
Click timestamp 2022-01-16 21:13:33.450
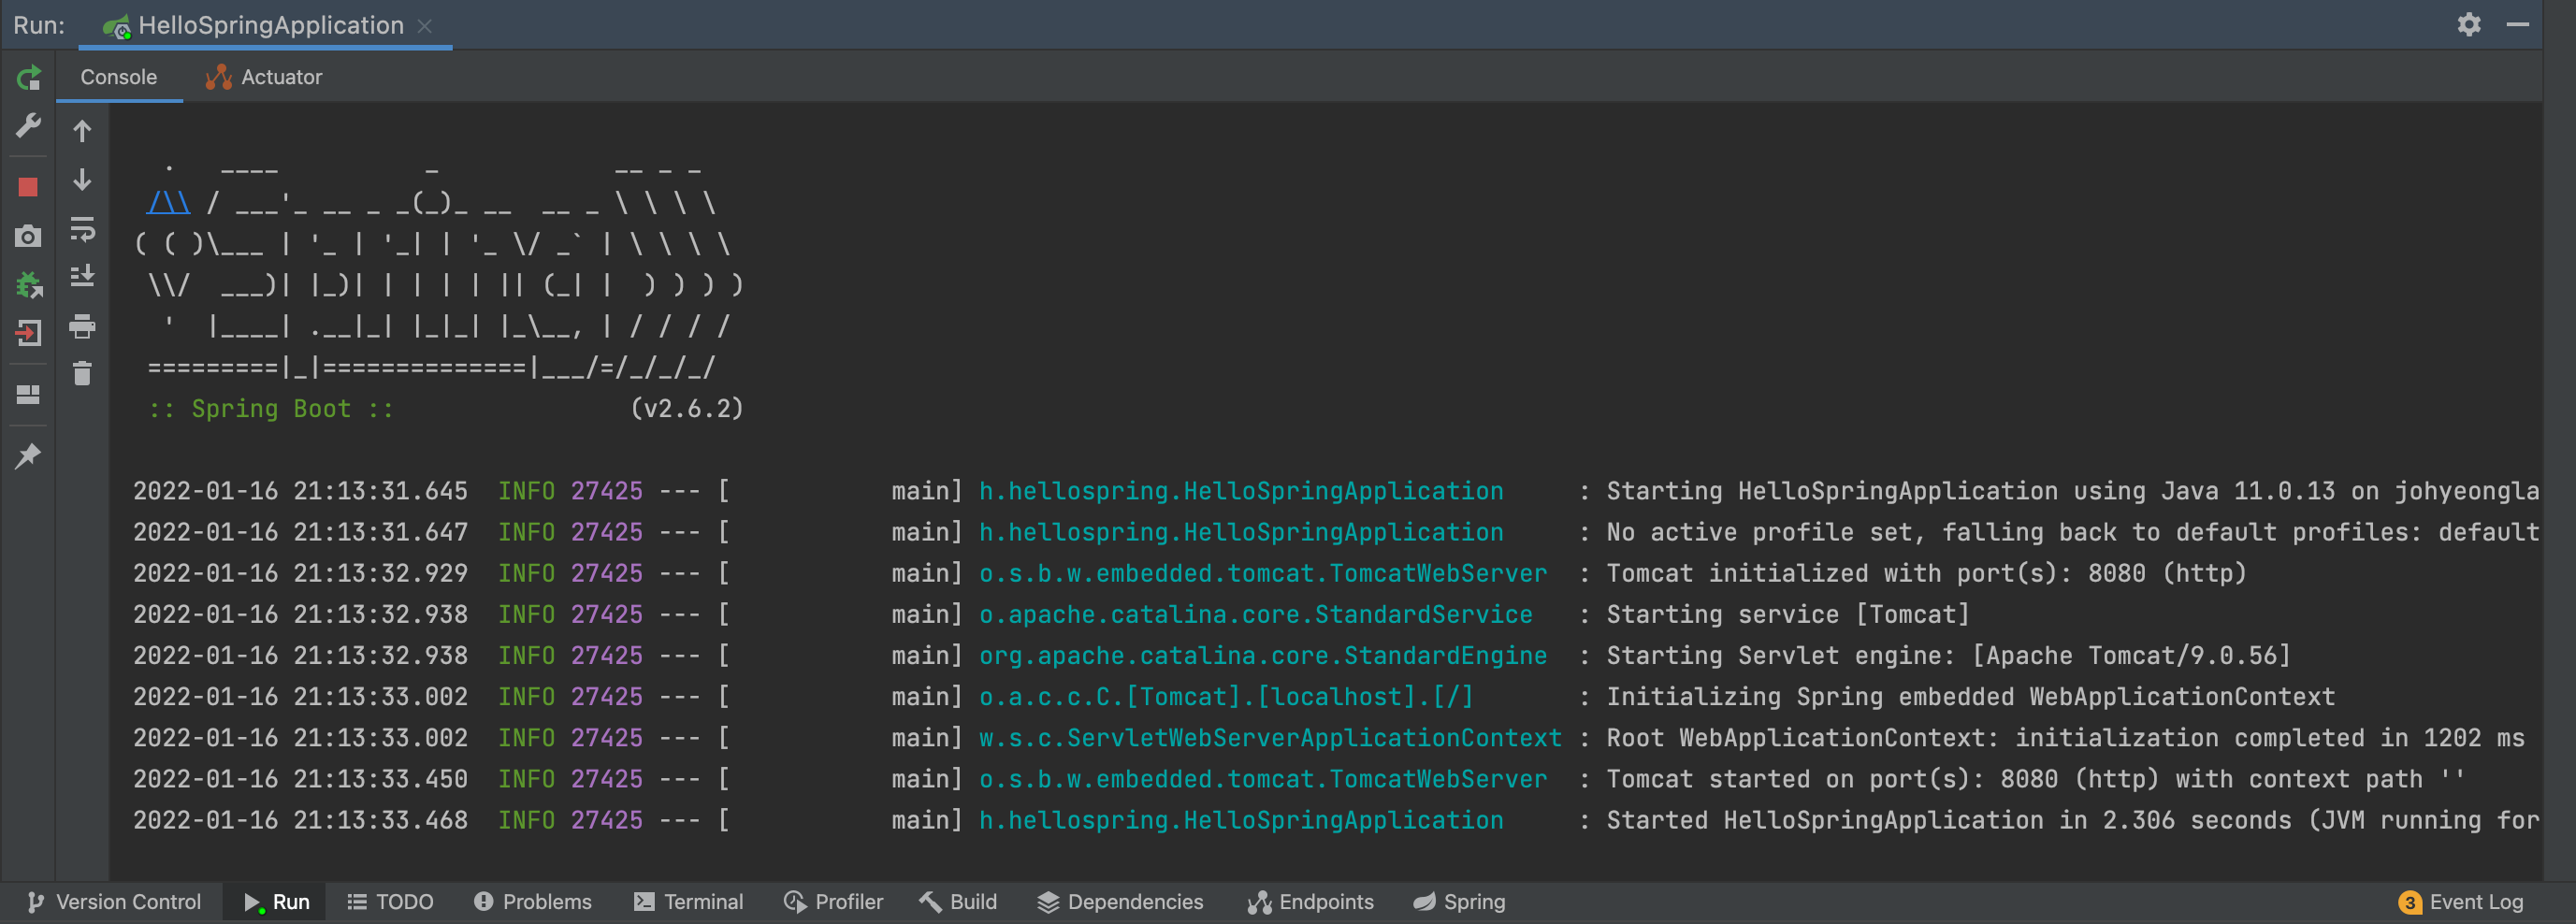pyautogui.click(x=301, y=778)
